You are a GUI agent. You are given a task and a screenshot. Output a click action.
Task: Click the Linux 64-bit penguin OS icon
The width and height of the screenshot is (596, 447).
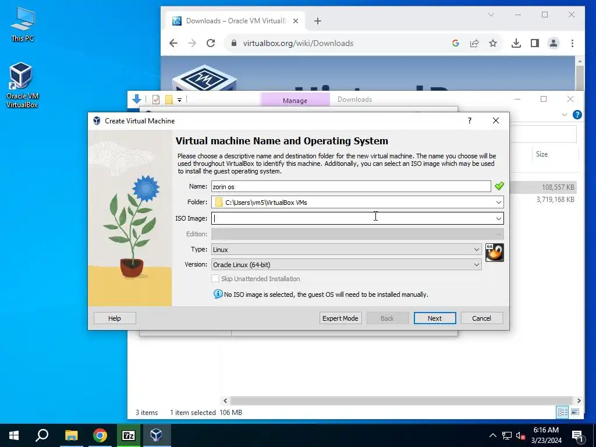pyautogui.click(x=495, y=253)
